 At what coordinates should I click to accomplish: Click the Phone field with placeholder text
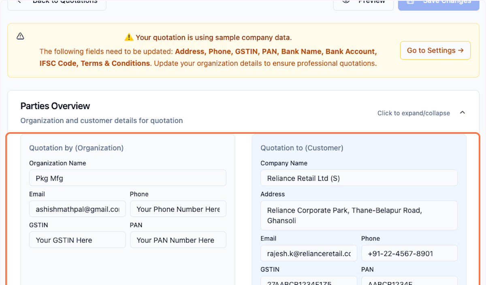(178, 209)
